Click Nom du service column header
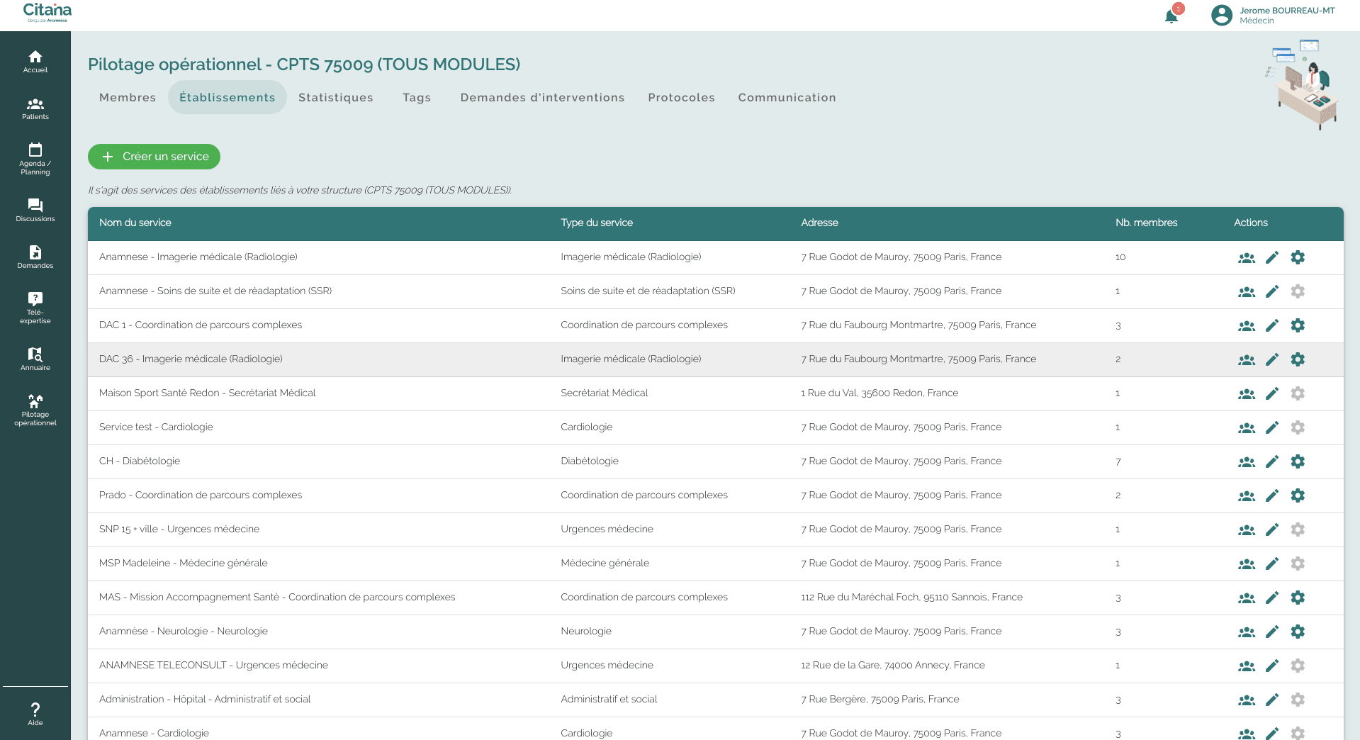1360x740 pixels. [x=135, y=223]
